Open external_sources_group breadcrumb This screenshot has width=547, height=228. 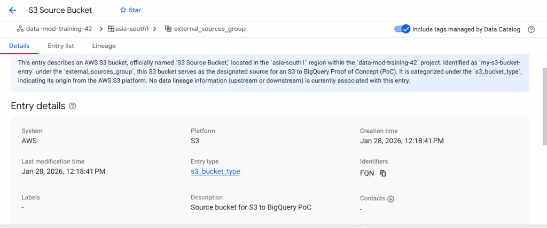point(210,29)
